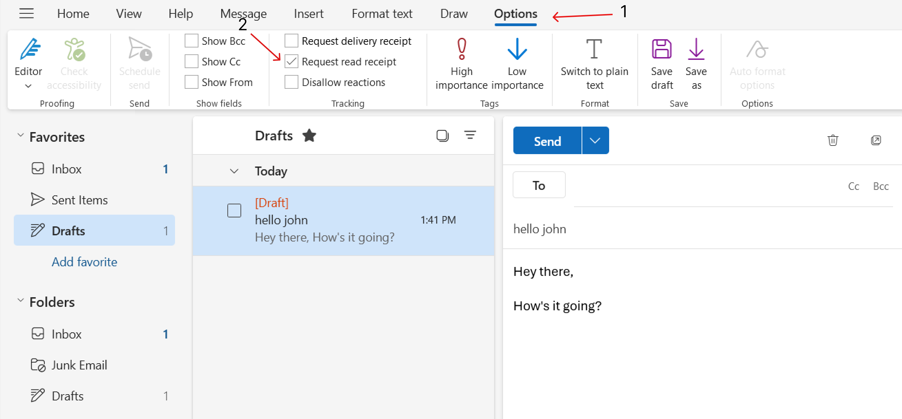Collapse the Favorites section
The width and height of the screenshot is (902, 419).
point(21,135)
